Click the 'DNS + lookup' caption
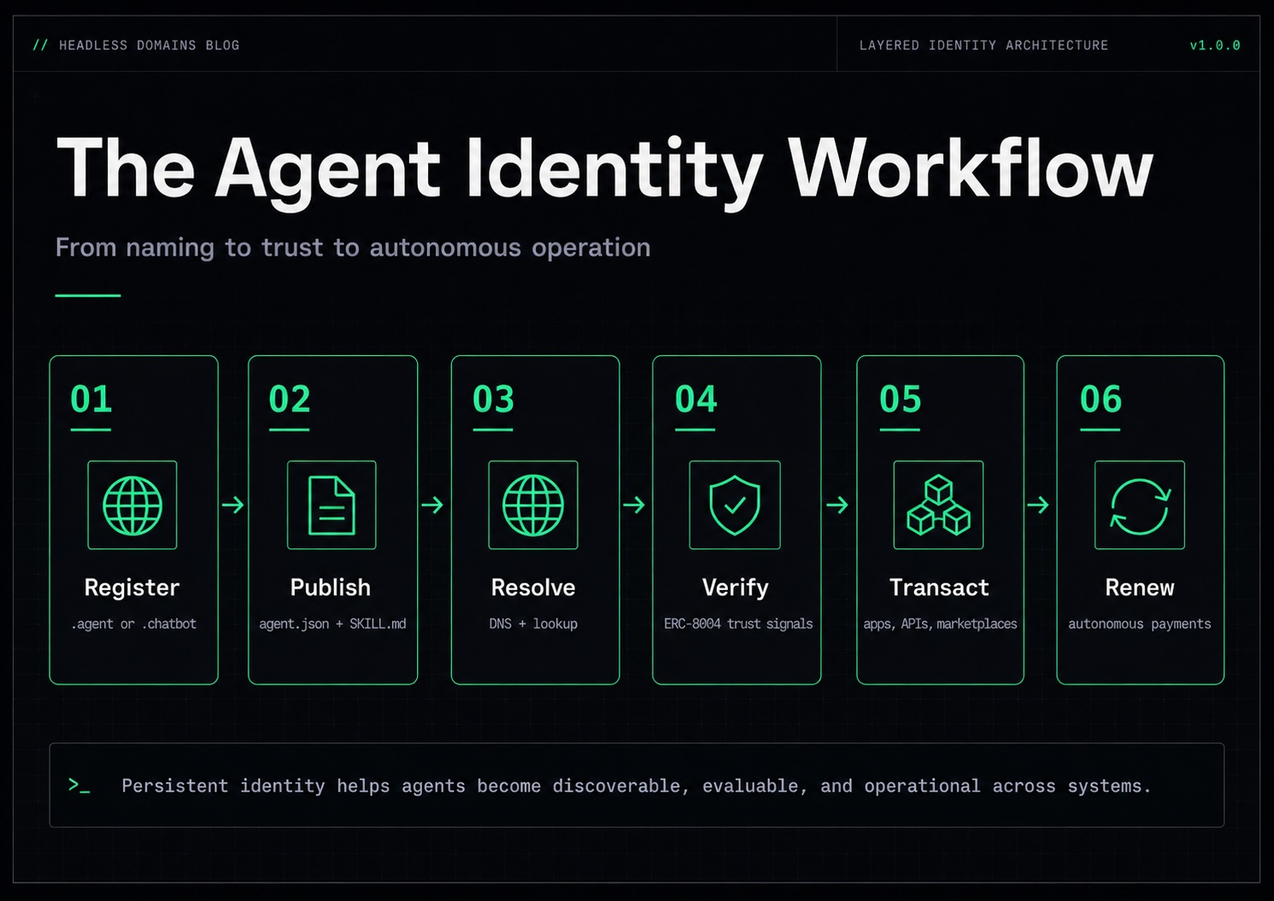 533,624
